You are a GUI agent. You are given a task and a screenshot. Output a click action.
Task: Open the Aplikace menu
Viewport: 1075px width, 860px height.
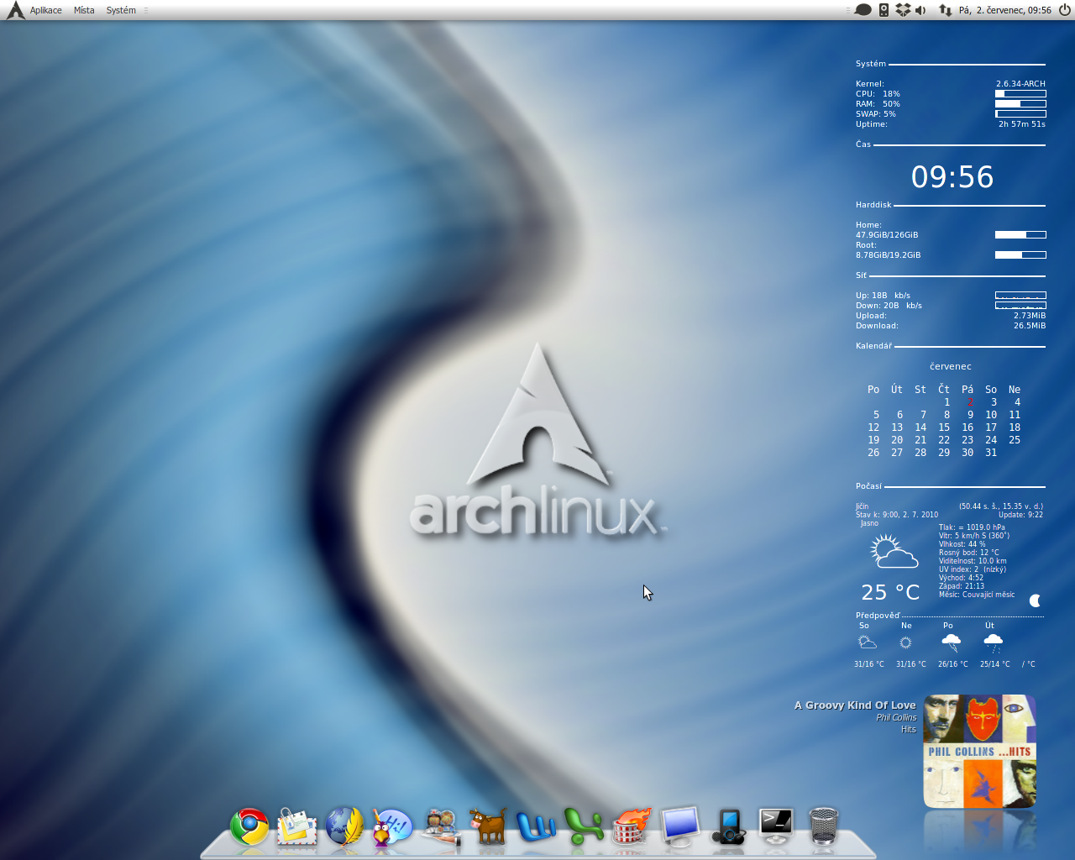click(45, 10)
